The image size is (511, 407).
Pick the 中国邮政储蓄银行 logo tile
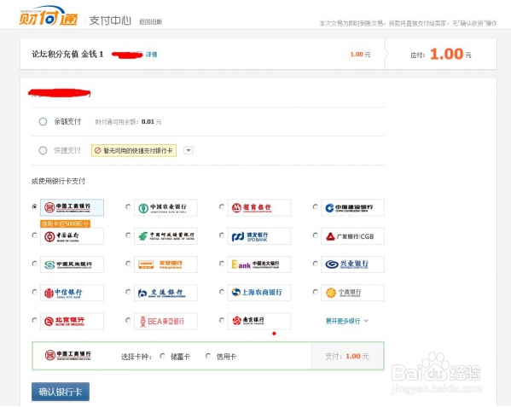click(165, 235)
